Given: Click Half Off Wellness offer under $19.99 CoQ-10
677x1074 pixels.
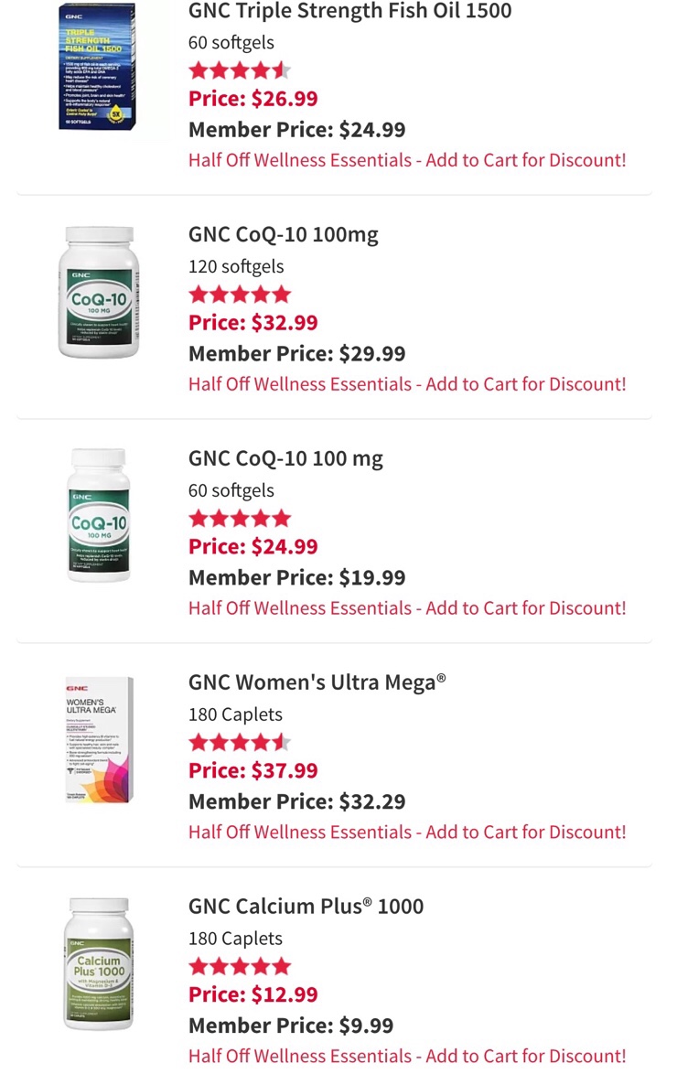Looking at the screenshot, I should pyautogui.click(x=407, y=608).
